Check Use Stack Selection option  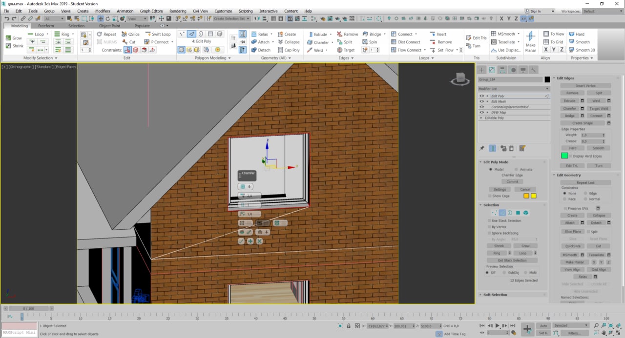(489, 220)
